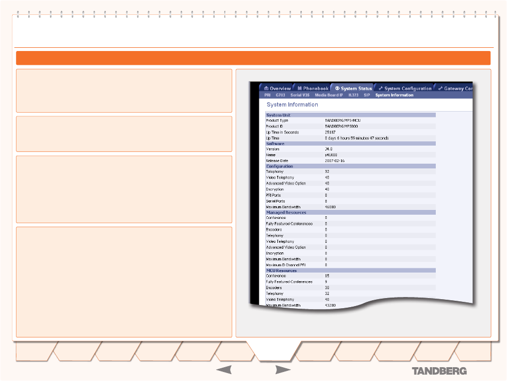Open the System Configuration tab
The image size is (507, 381).
(405, 88)
